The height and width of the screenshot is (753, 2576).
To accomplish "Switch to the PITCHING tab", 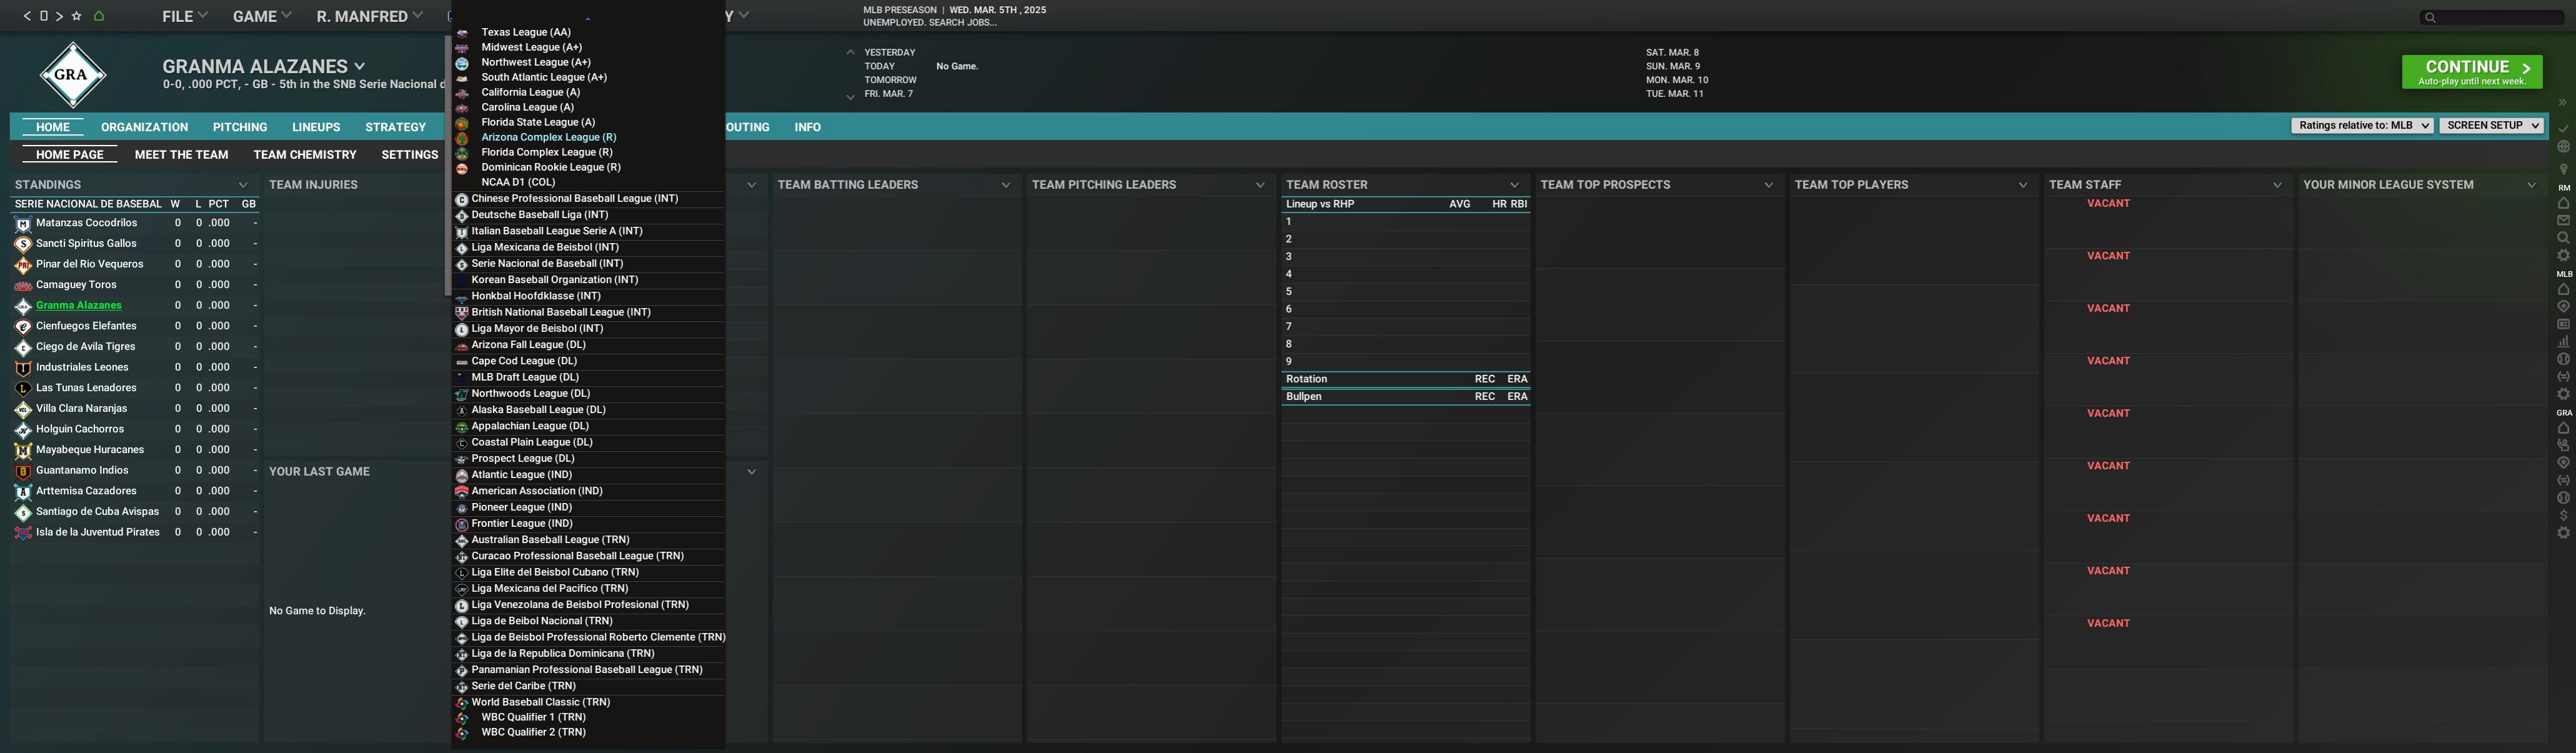I will pos(239,127).
